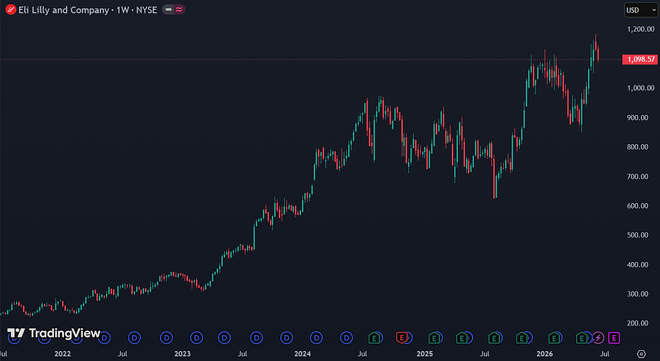Open the USD currency dropdown
The image size is (660, 361).
point(640,10)
